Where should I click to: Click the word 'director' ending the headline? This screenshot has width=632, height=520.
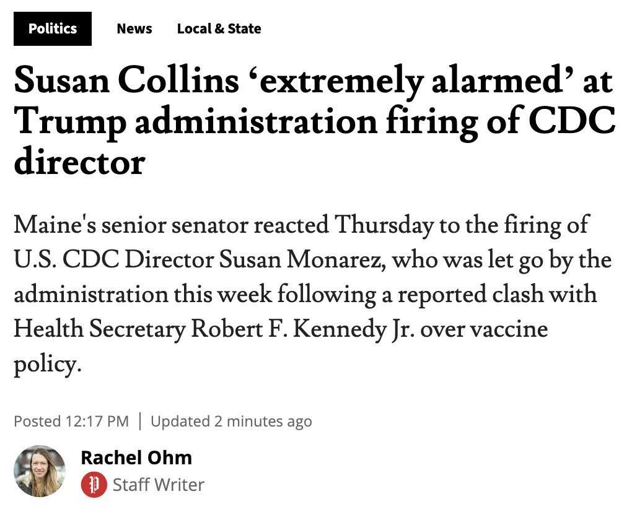79,162
